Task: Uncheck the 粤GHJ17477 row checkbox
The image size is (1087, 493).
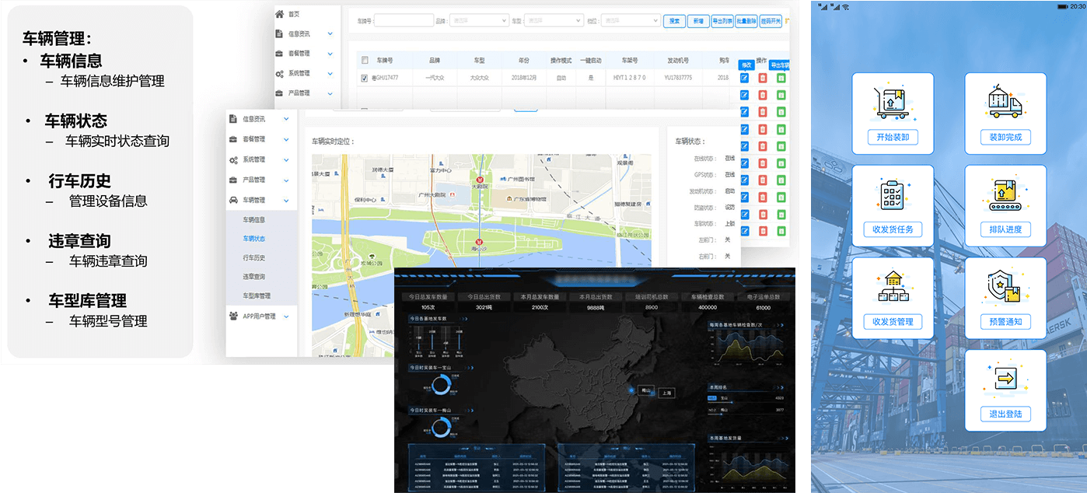Action: [x=364, y=78]
